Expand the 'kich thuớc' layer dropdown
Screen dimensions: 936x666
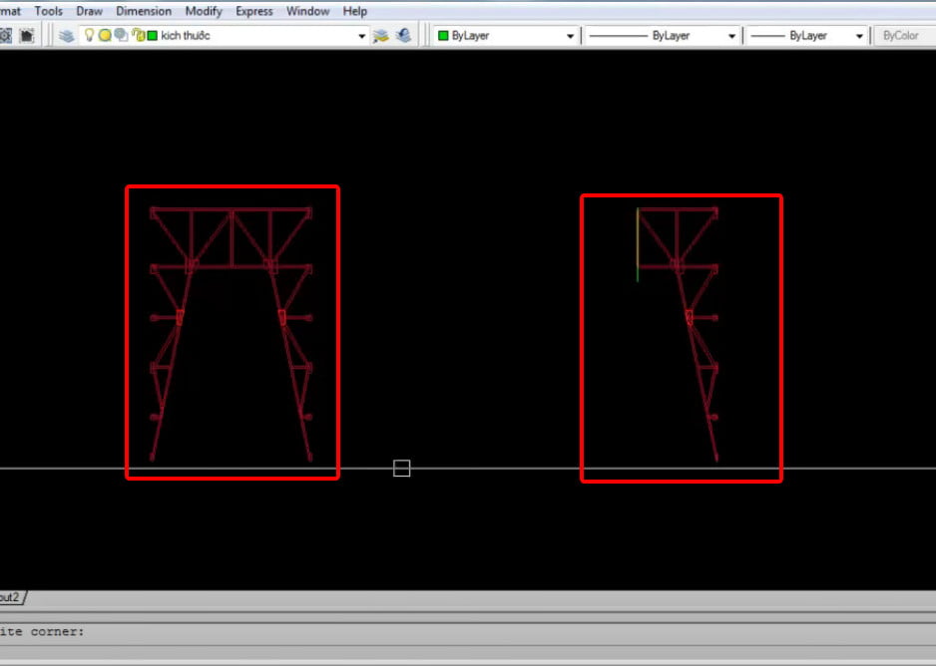[362, 36]
